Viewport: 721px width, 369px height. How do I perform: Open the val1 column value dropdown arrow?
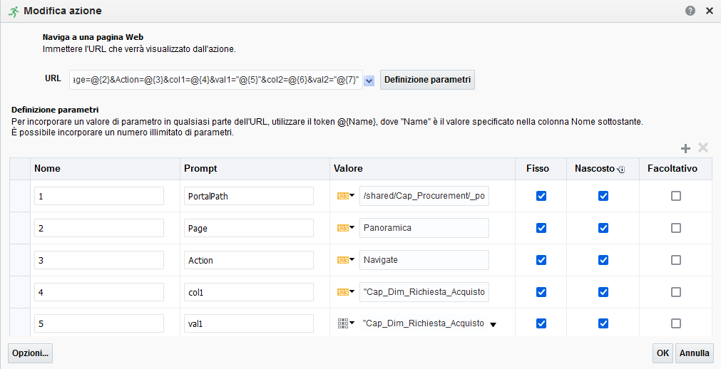493,324
